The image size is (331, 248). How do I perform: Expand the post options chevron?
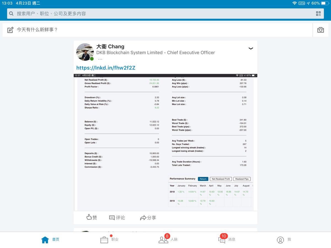pyautogui.click(x=250, y=48)
